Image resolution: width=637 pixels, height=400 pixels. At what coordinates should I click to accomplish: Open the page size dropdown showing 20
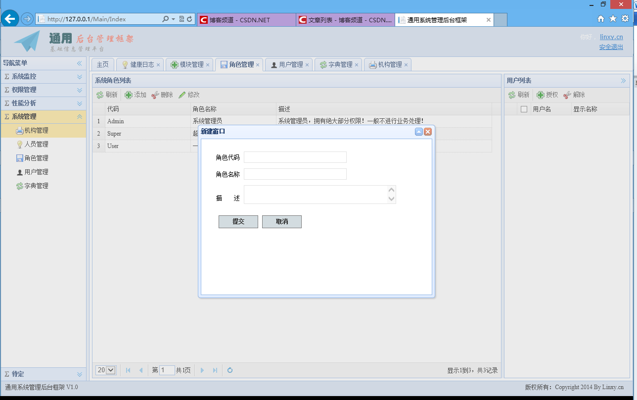(x=106, y=370)
